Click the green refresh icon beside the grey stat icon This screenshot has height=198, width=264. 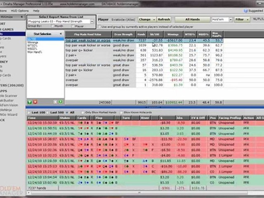(x=61, y=102)
